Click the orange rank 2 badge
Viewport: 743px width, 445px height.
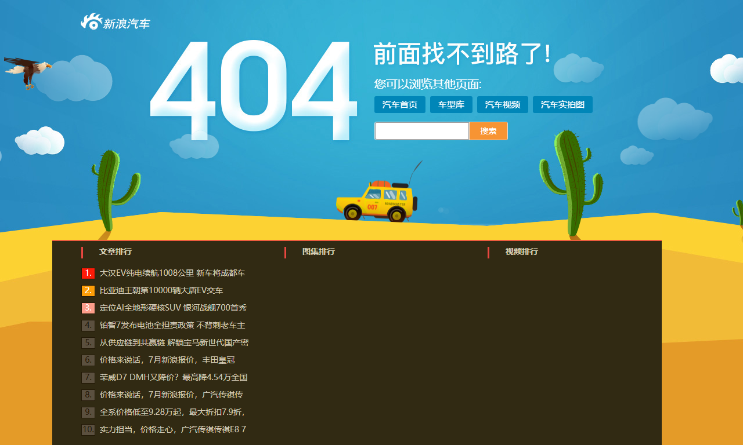88,290
